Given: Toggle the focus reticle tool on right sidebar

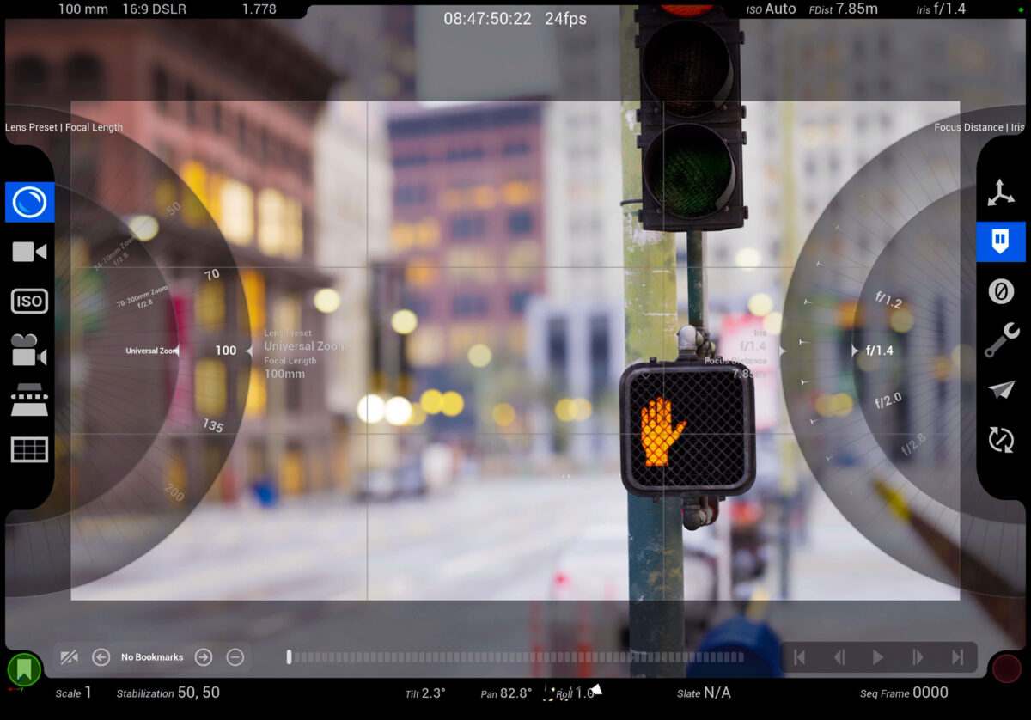Looking at the screenshot, I should [x=1002, y=241].
